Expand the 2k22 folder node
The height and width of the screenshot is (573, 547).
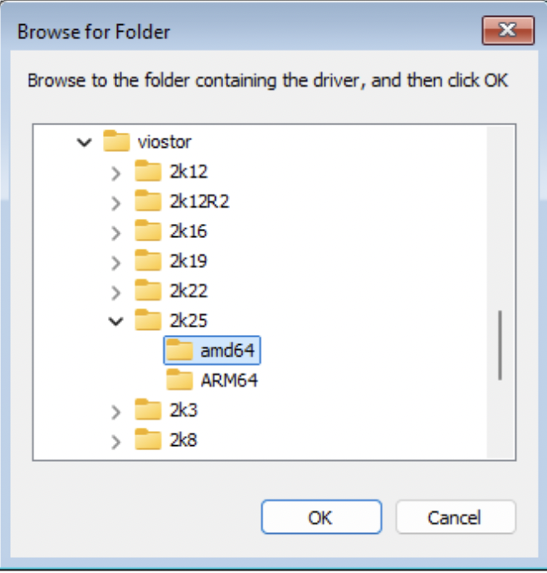116,292
